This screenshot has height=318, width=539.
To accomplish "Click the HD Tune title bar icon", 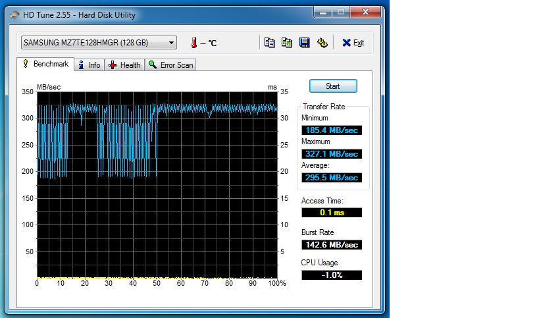I will click(x=14, y=15).
